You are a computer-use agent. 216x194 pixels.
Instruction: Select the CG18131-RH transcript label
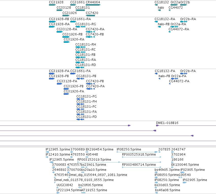(86, 45)
